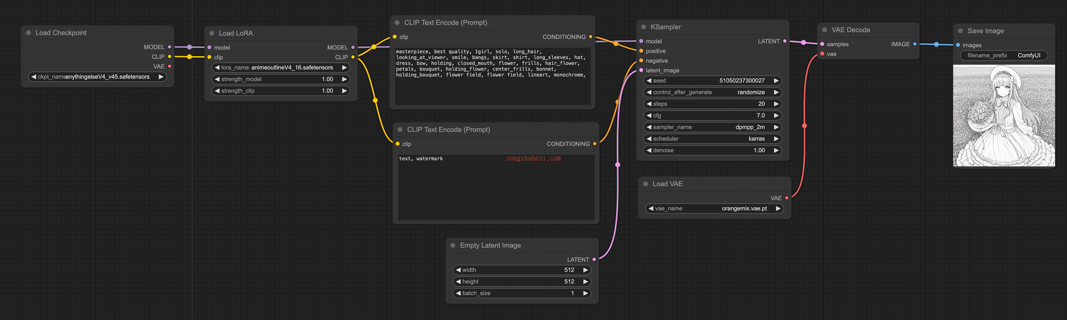Click the filename_prefix ComfyUI field

pyautogui.click(x=1004, y=55)
